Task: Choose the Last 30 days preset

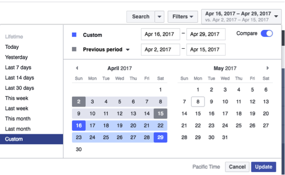Action: [20, 88]
